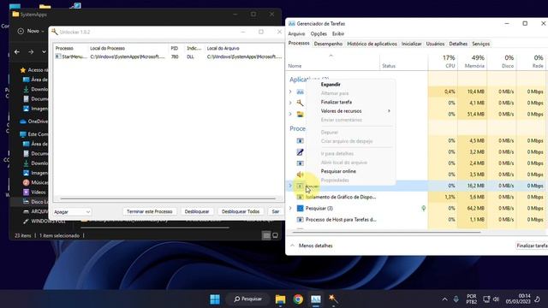Expand the Explorer folder app row chevron
Image resolution: width=548 pixels, height=308 pixels.
pyautogui.click(x=290, y=114)
